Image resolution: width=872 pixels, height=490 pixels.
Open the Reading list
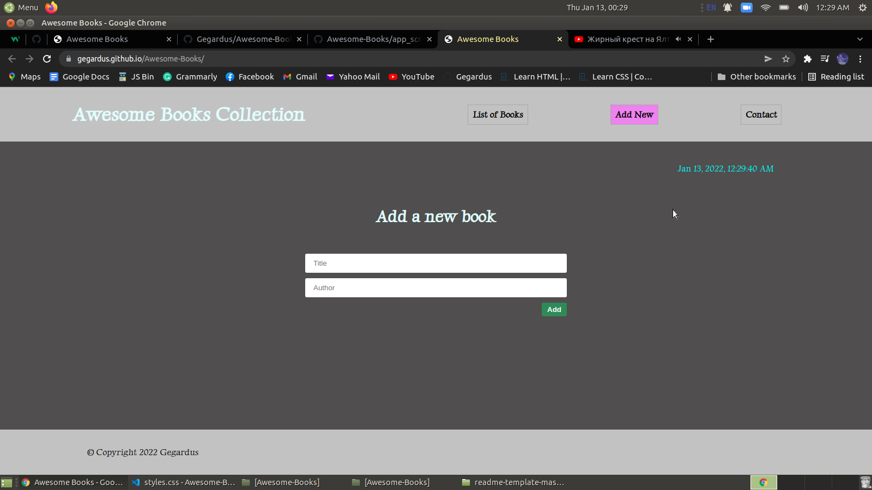click(836, 77)
